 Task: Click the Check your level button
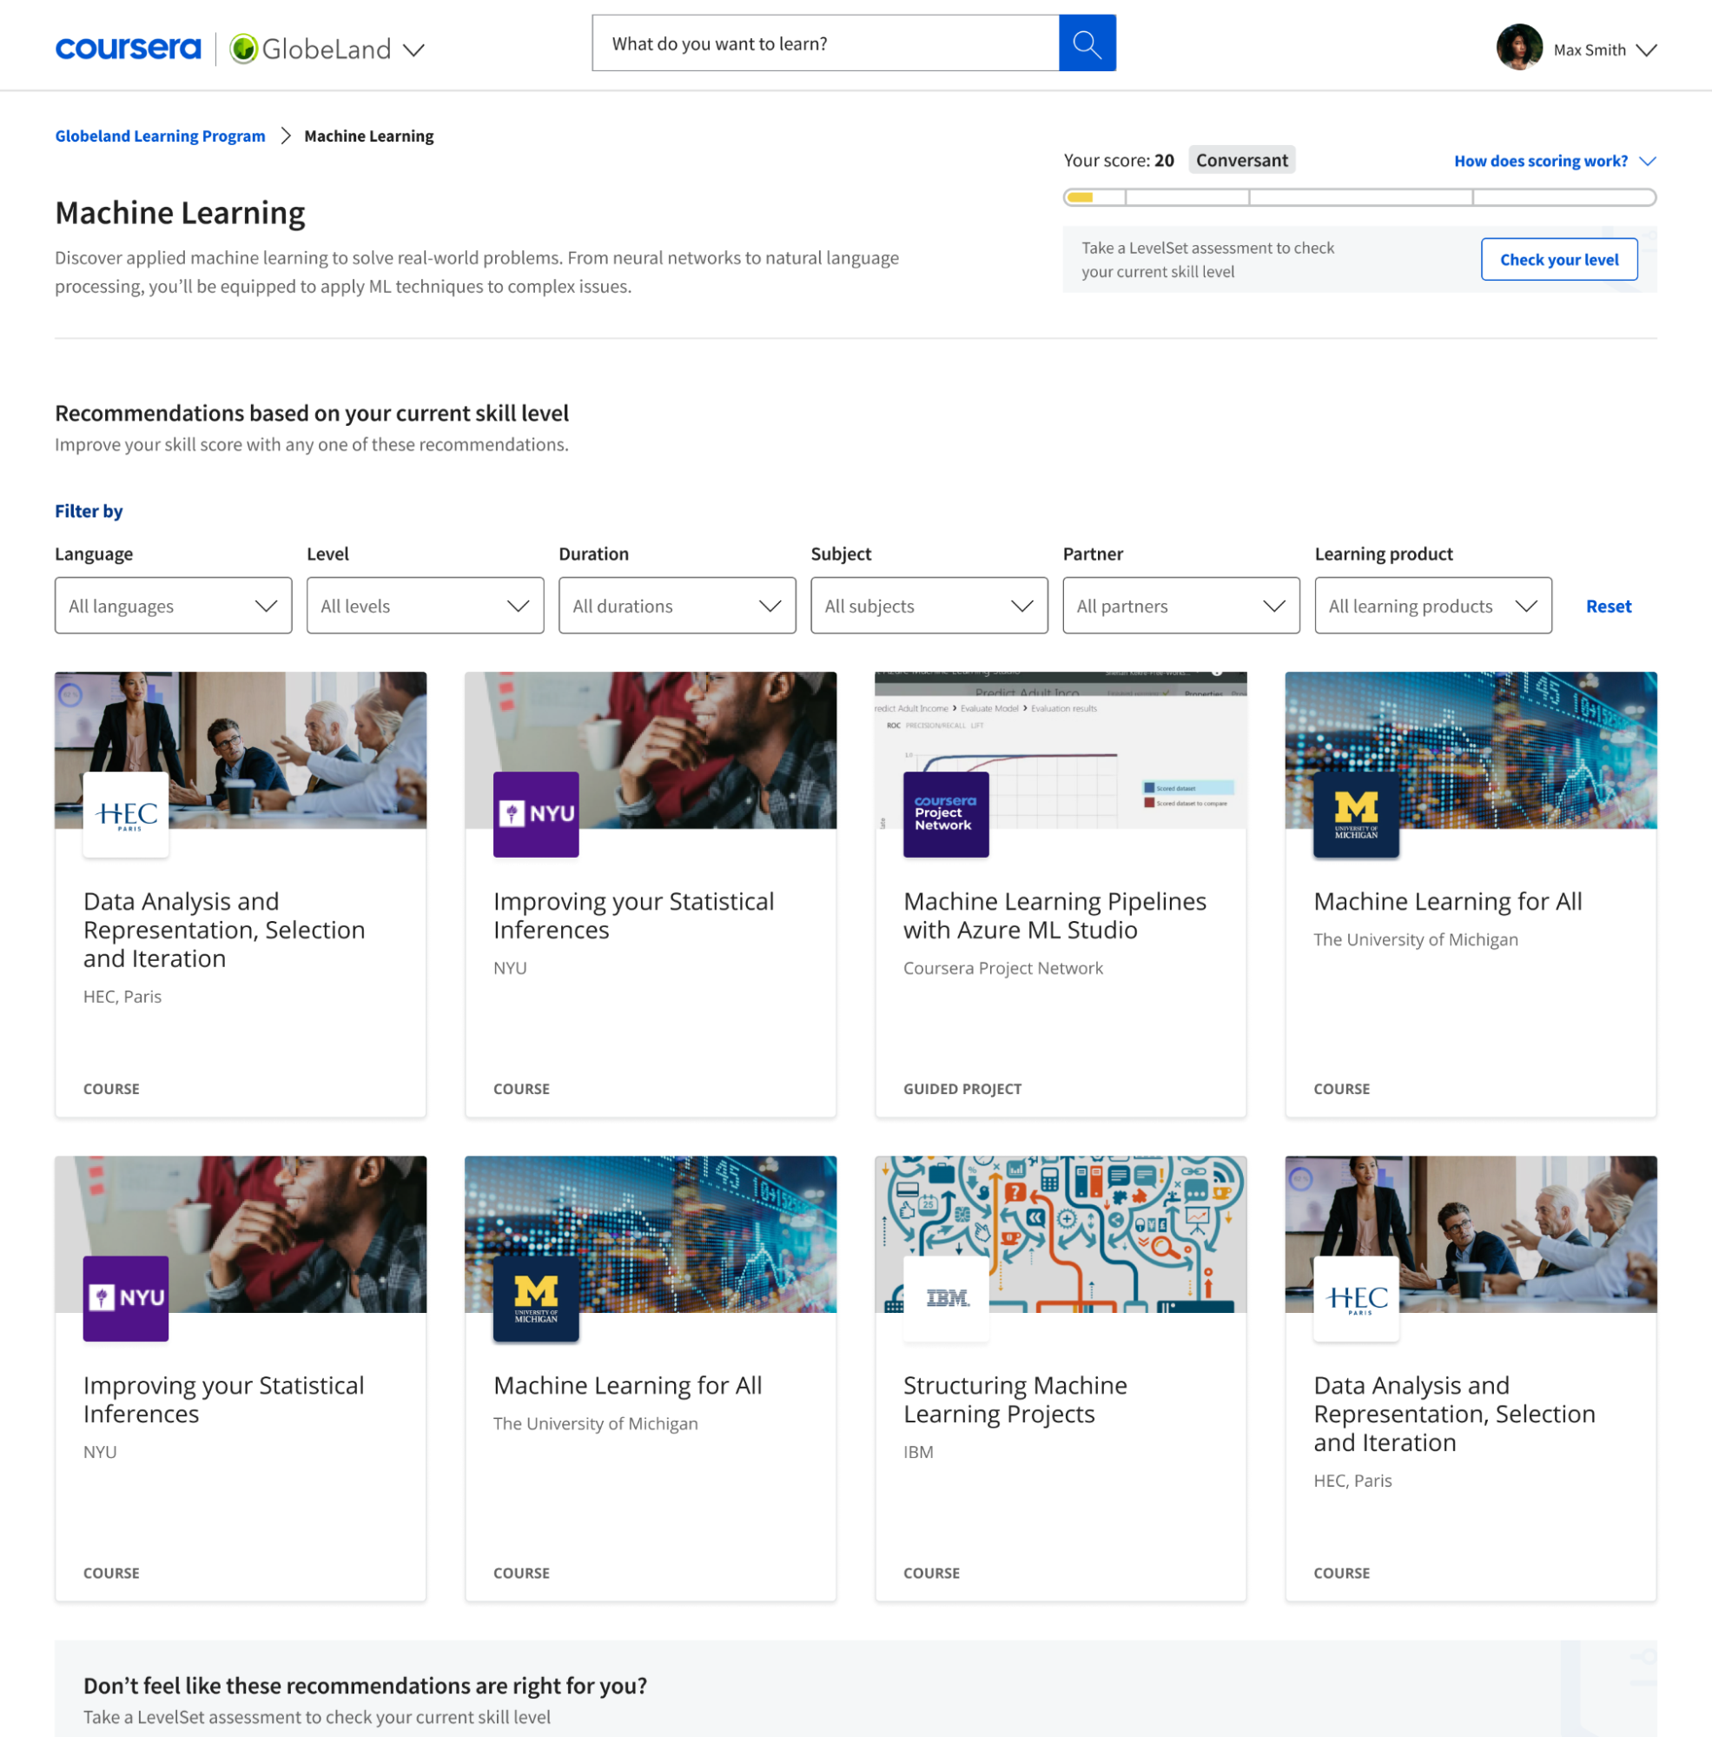point(1558,259)
